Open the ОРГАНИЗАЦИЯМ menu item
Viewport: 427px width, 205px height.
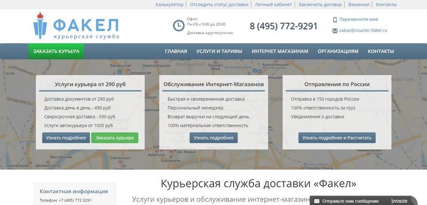pos(338,51)
